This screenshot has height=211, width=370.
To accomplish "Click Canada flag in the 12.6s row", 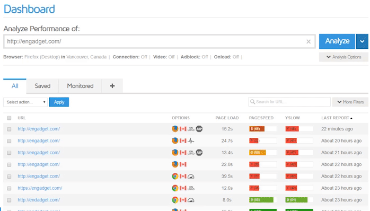I will 183,188.
